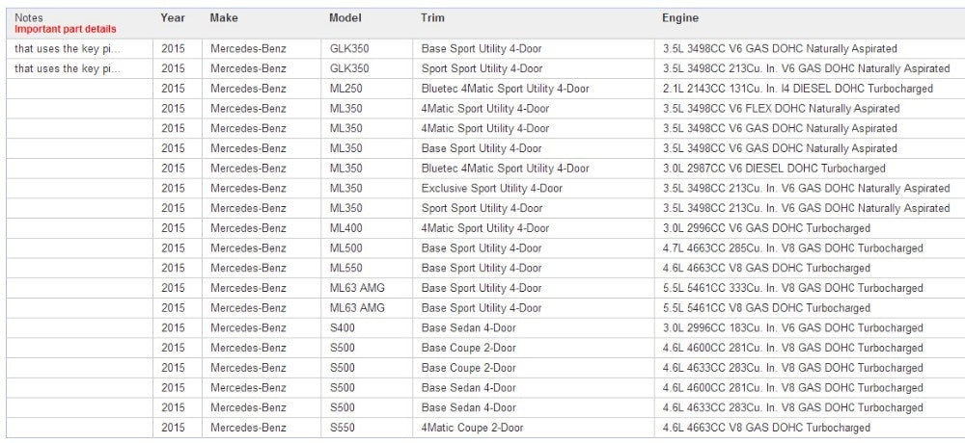Click the ML400 model cell
Viewport: 965px width, 443px height.
click(345, 228)
